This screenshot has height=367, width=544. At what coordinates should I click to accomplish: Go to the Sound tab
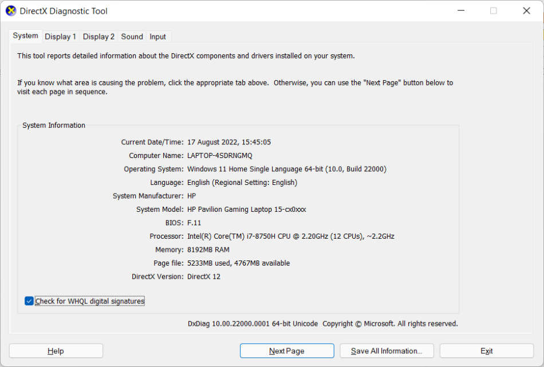pyautogui.click(x=132, y=37)
